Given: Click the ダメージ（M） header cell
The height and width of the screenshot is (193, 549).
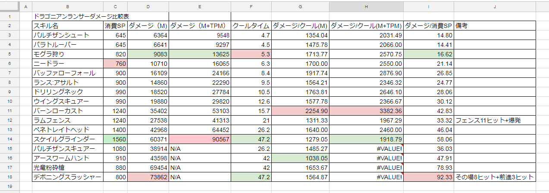Looking at the screenshot, I should pos(148,26).
